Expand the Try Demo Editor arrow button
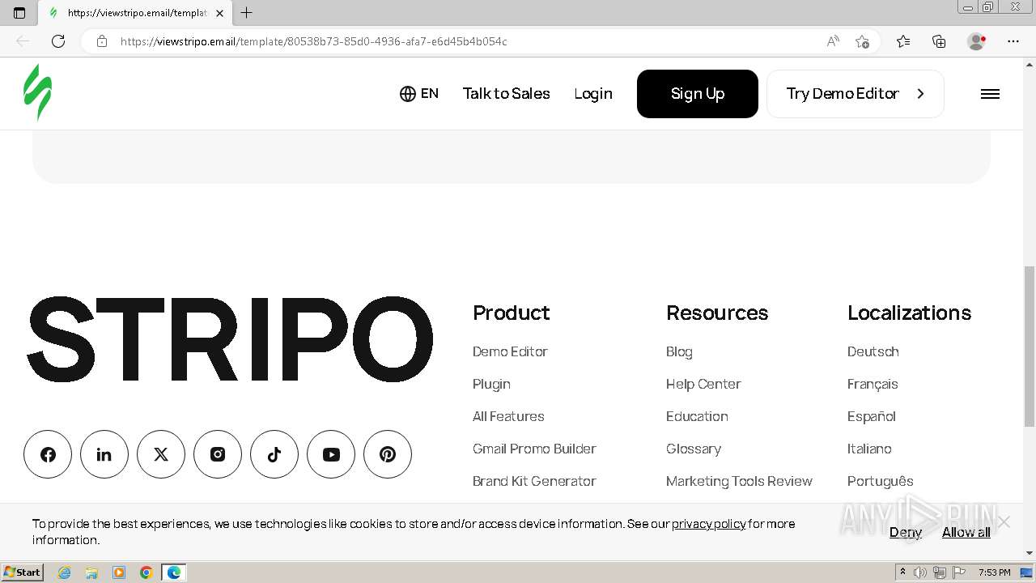 tap(920, 94)
